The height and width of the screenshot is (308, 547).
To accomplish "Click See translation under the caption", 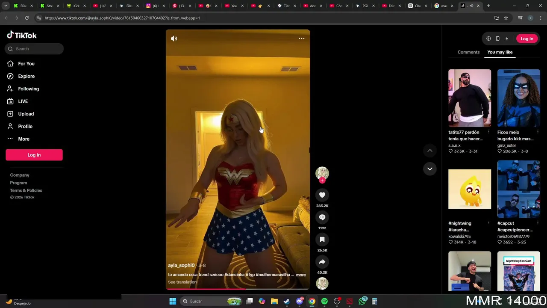I will [182, 282].
